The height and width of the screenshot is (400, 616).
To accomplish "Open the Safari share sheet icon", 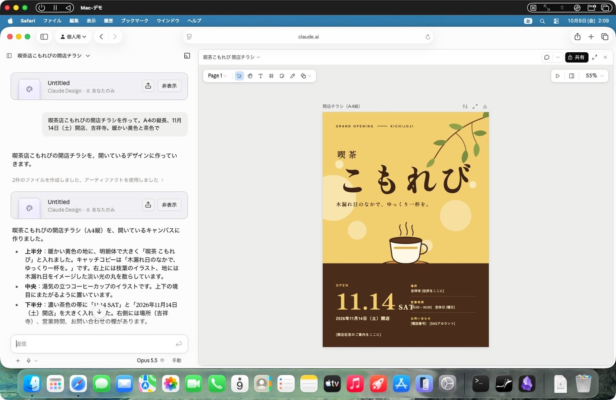I will coord(577,37).
